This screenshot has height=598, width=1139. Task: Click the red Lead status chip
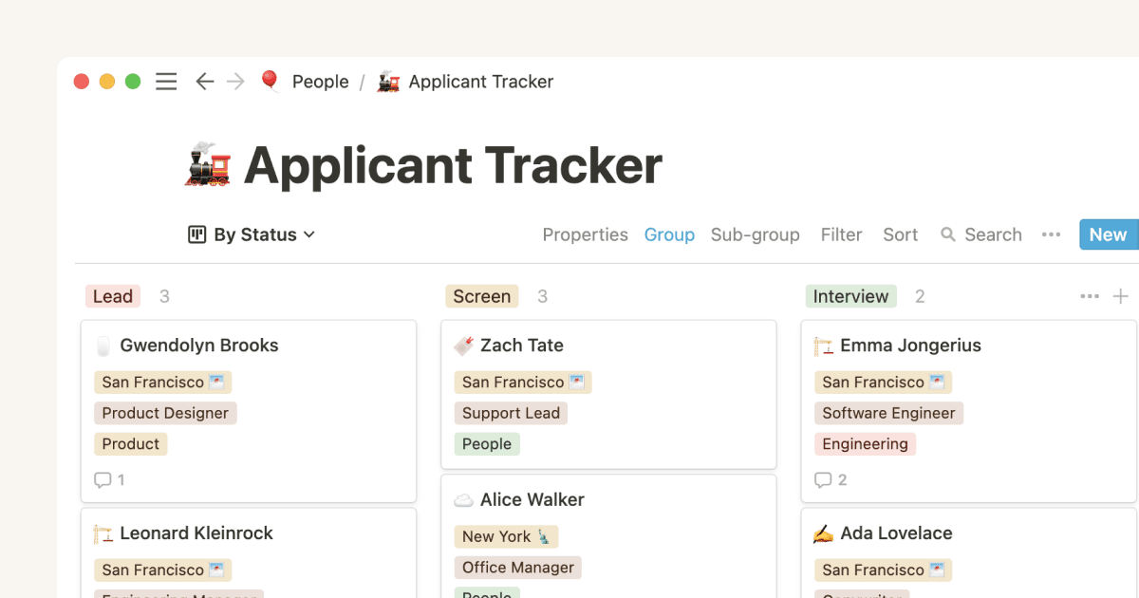[x=112, y=296]
